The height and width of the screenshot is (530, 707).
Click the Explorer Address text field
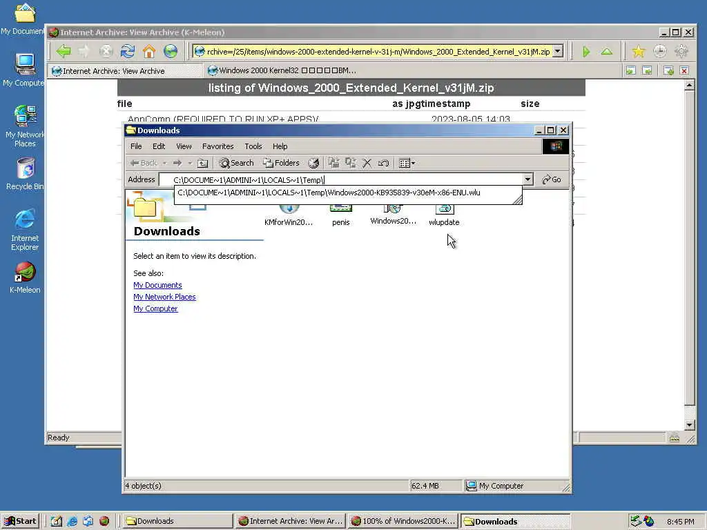(x=341, y=180)
